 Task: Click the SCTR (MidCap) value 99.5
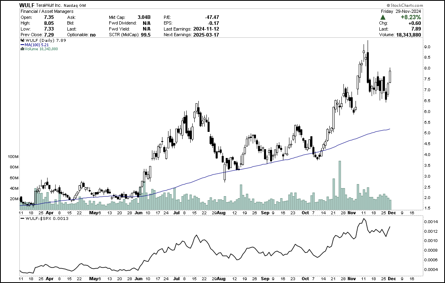[146, 35]
